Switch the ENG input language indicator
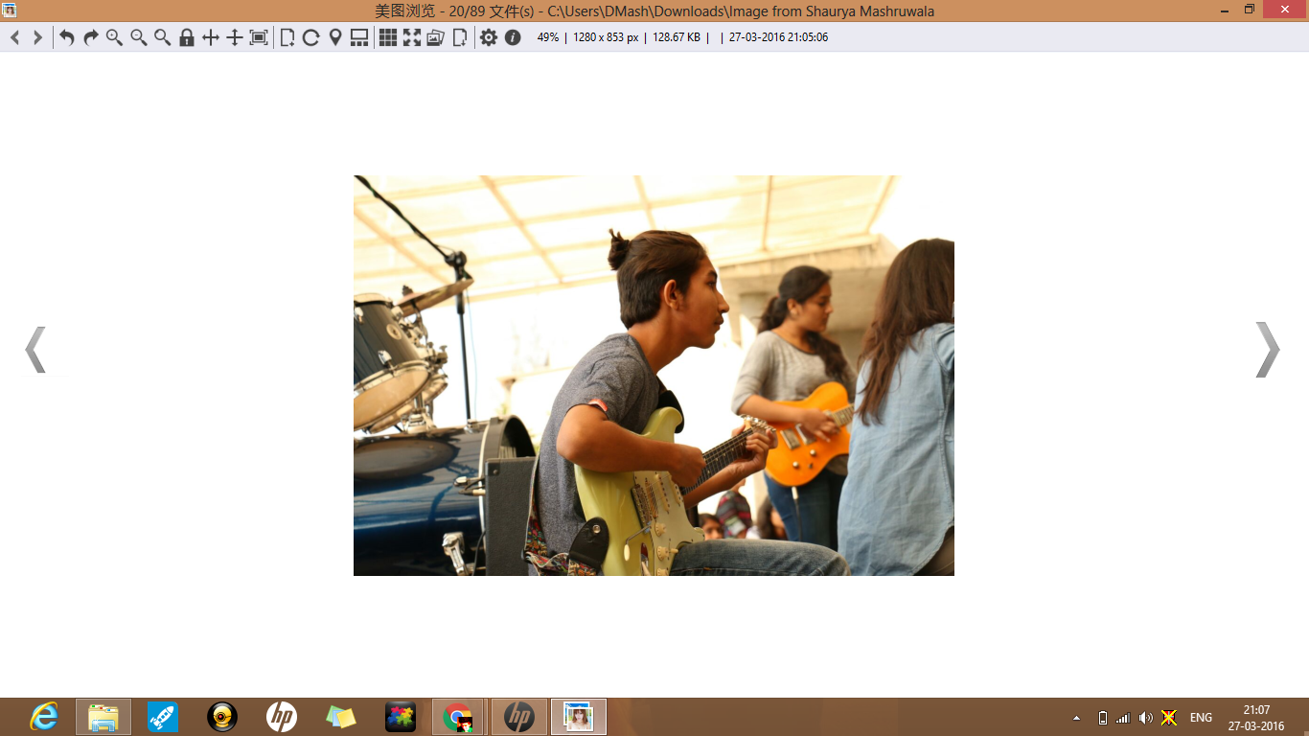This screenshot has height=736, width=1309. (x=1201, y=718)
